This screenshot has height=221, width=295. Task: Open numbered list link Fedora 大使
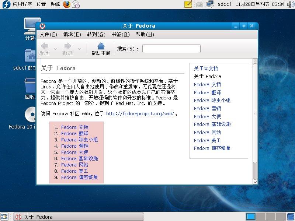[75, 152]
